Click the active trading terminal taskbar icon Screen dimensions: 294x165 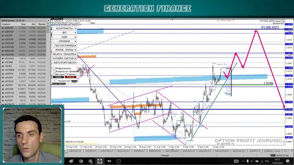coord(100,161)
